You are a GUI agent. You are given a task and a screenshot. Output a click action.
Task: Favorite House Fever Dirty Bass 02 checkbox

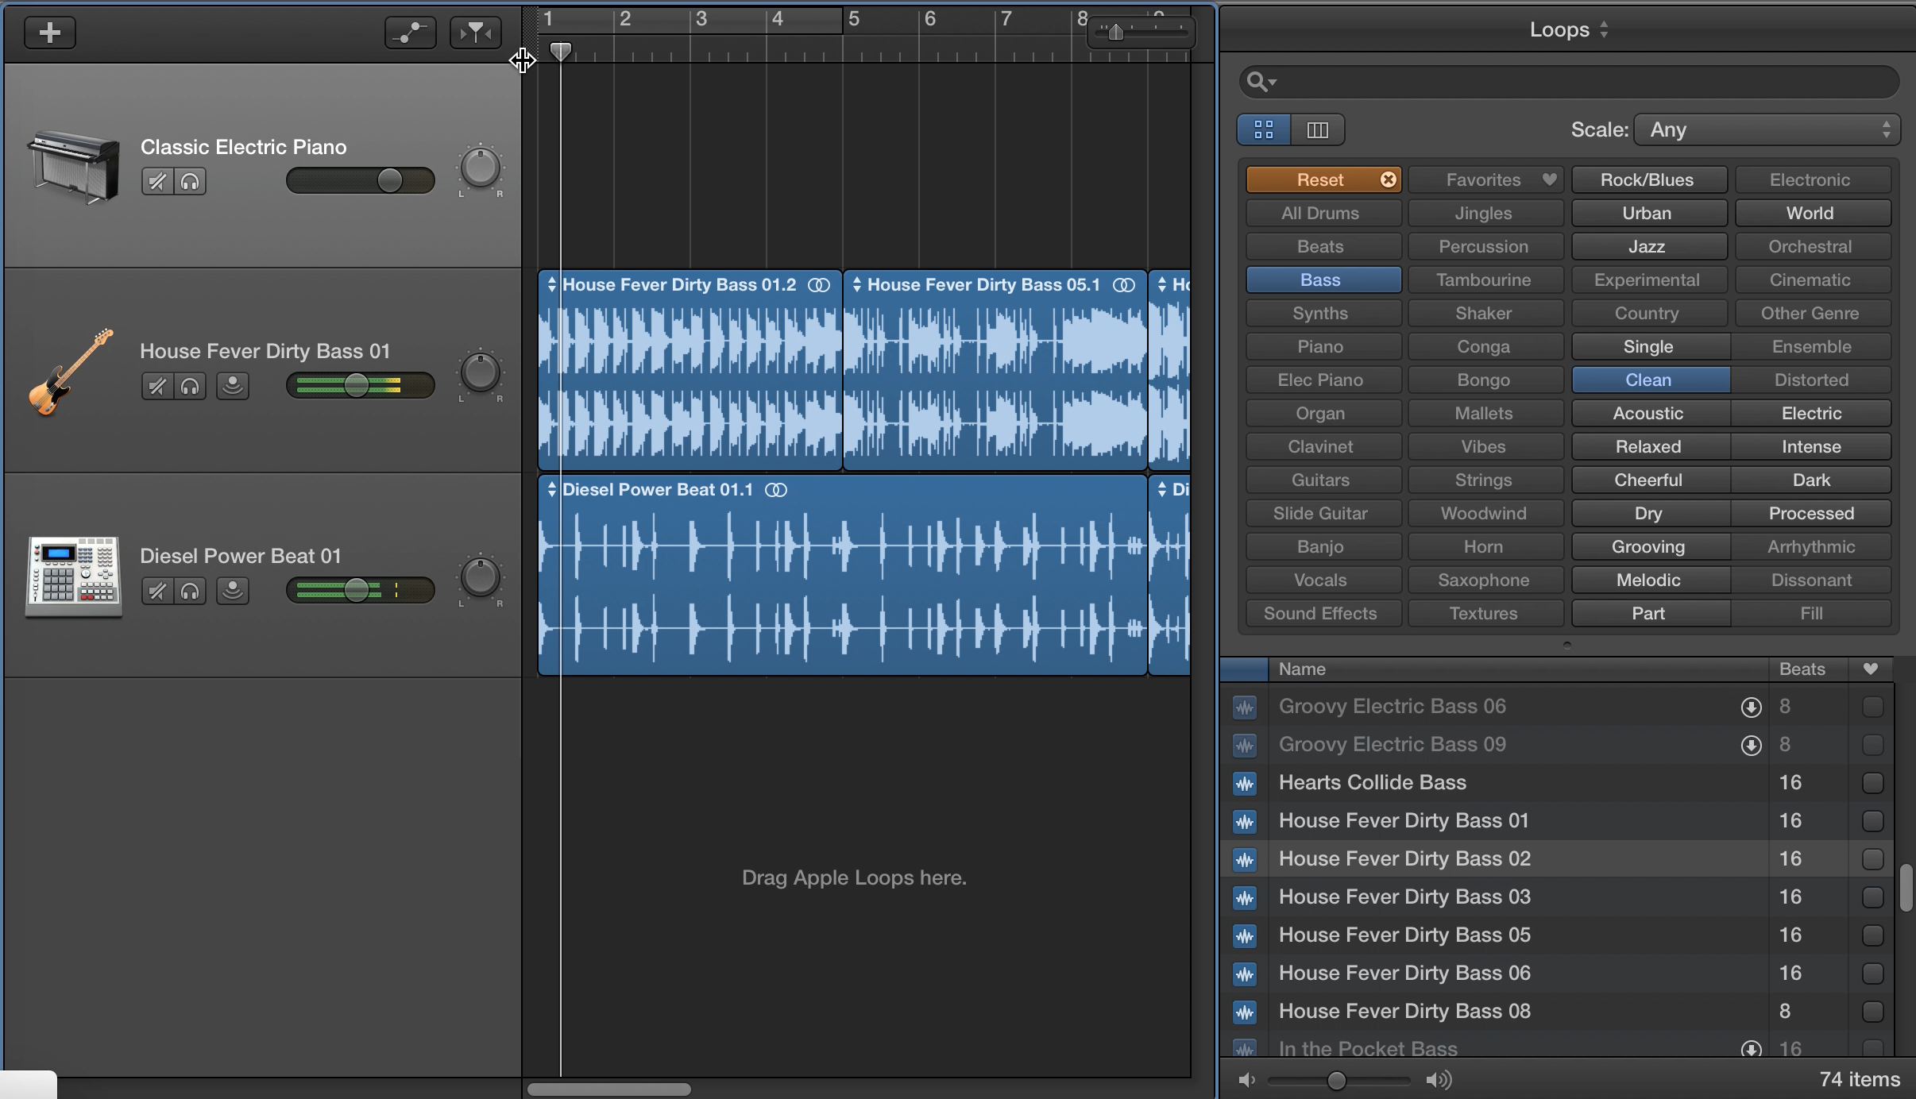coord(1872,859)
